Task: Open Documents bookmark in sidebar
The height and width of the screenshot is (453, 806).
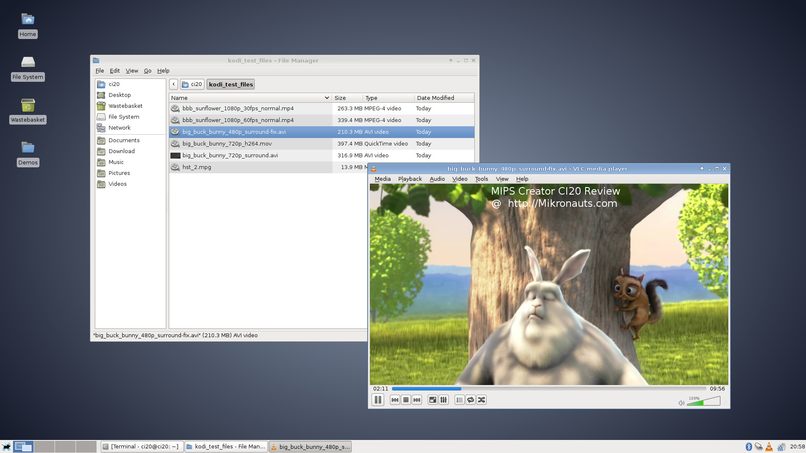Action: click(130, 141)
